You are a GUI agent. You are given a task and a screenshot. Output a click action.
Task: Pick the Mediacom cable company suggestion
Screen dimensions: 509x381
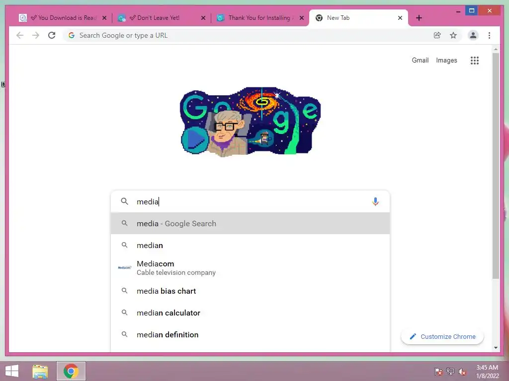coord(250,268)
